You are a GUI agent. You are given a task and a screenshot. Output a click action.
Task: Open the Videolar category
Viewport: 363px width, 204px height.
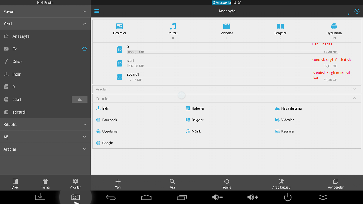227,31
